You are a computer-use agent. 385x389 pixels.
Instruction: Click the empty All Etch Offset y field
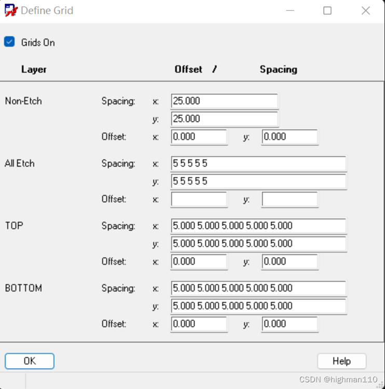290,199
